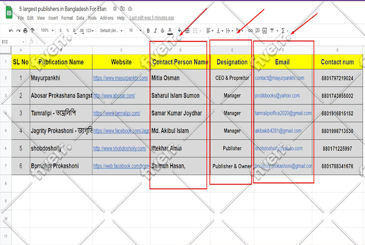The width and height of the screenshot is (365, 245).
Task: Open the font size 10 dropdown
Action: click(x=135, y=31)
